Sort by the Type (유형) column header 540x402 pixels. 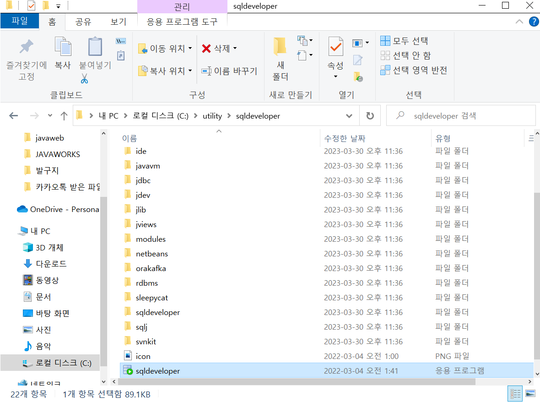coord(443,138)
